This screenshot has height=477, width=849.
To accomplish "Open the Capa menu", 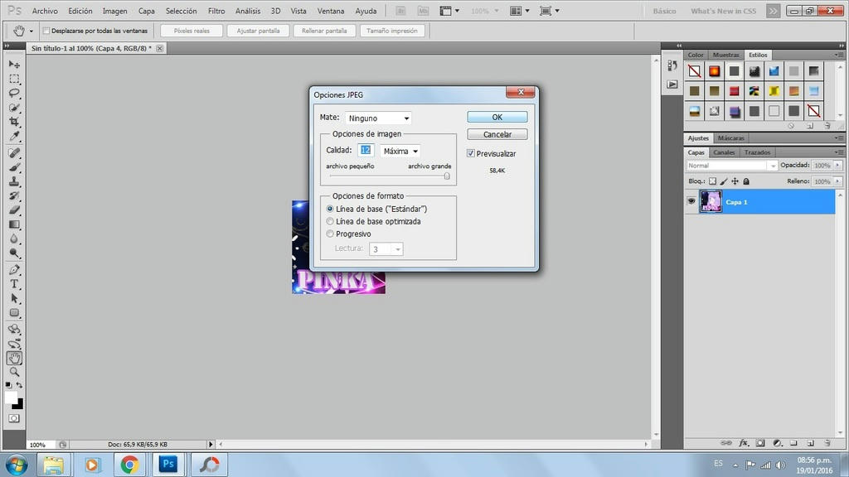I will point(146,11).
